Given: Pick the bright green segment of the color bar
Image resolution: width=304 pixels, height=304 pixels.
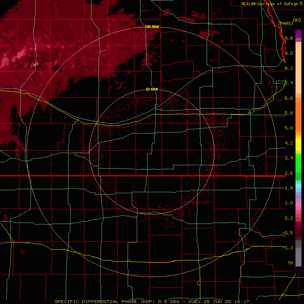Looking at the screenshot, I should (298, 163).
